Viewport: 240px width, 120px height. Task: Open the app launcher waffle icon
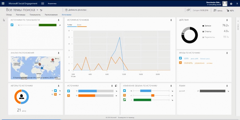[x=3, y=4]
